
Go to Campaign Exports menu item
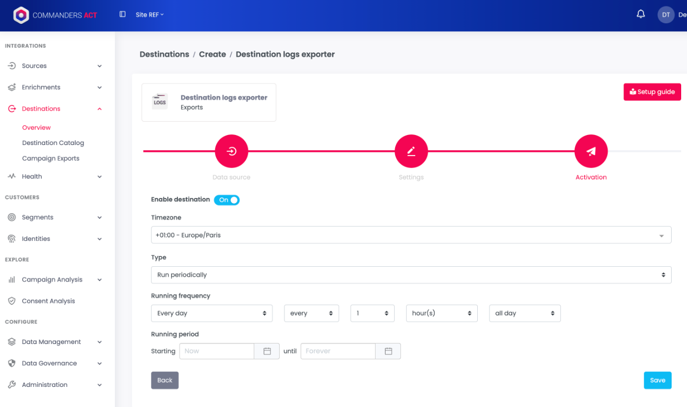(x=51, y=158)
